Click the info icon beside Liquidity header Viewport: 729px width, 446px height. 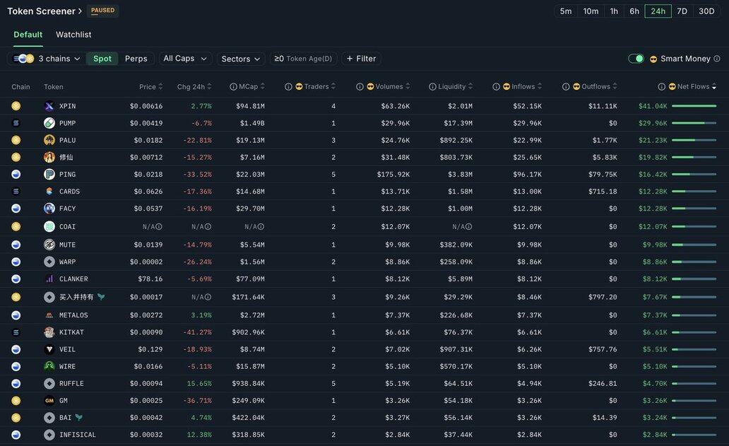coord(432,87)
